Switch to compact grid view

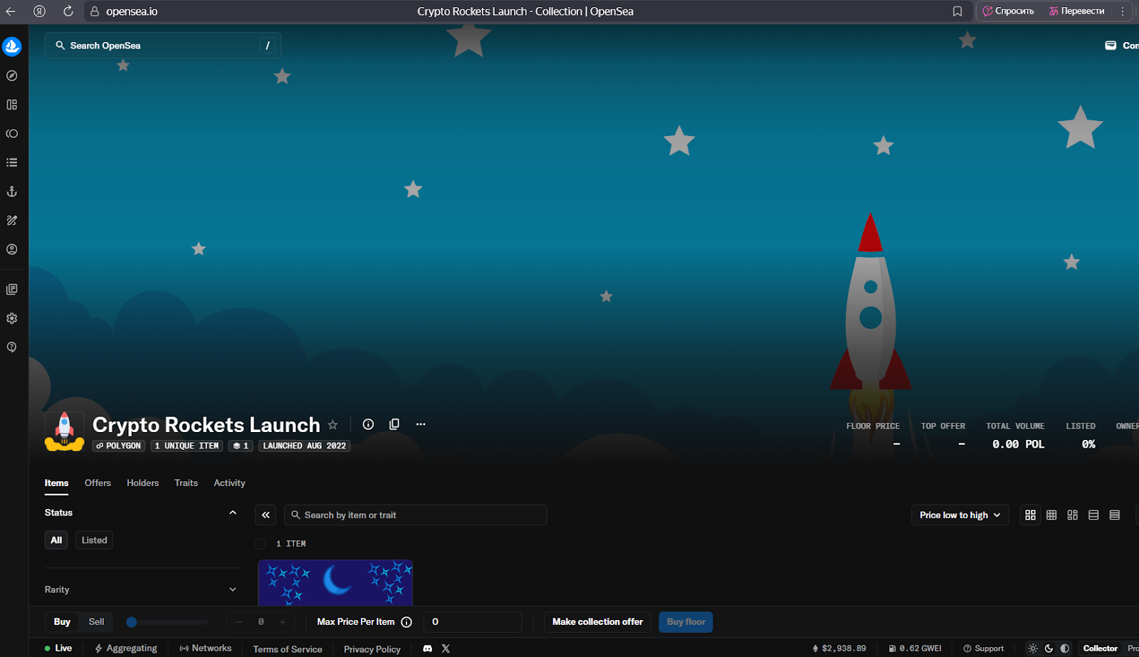tap(1051, 515)
